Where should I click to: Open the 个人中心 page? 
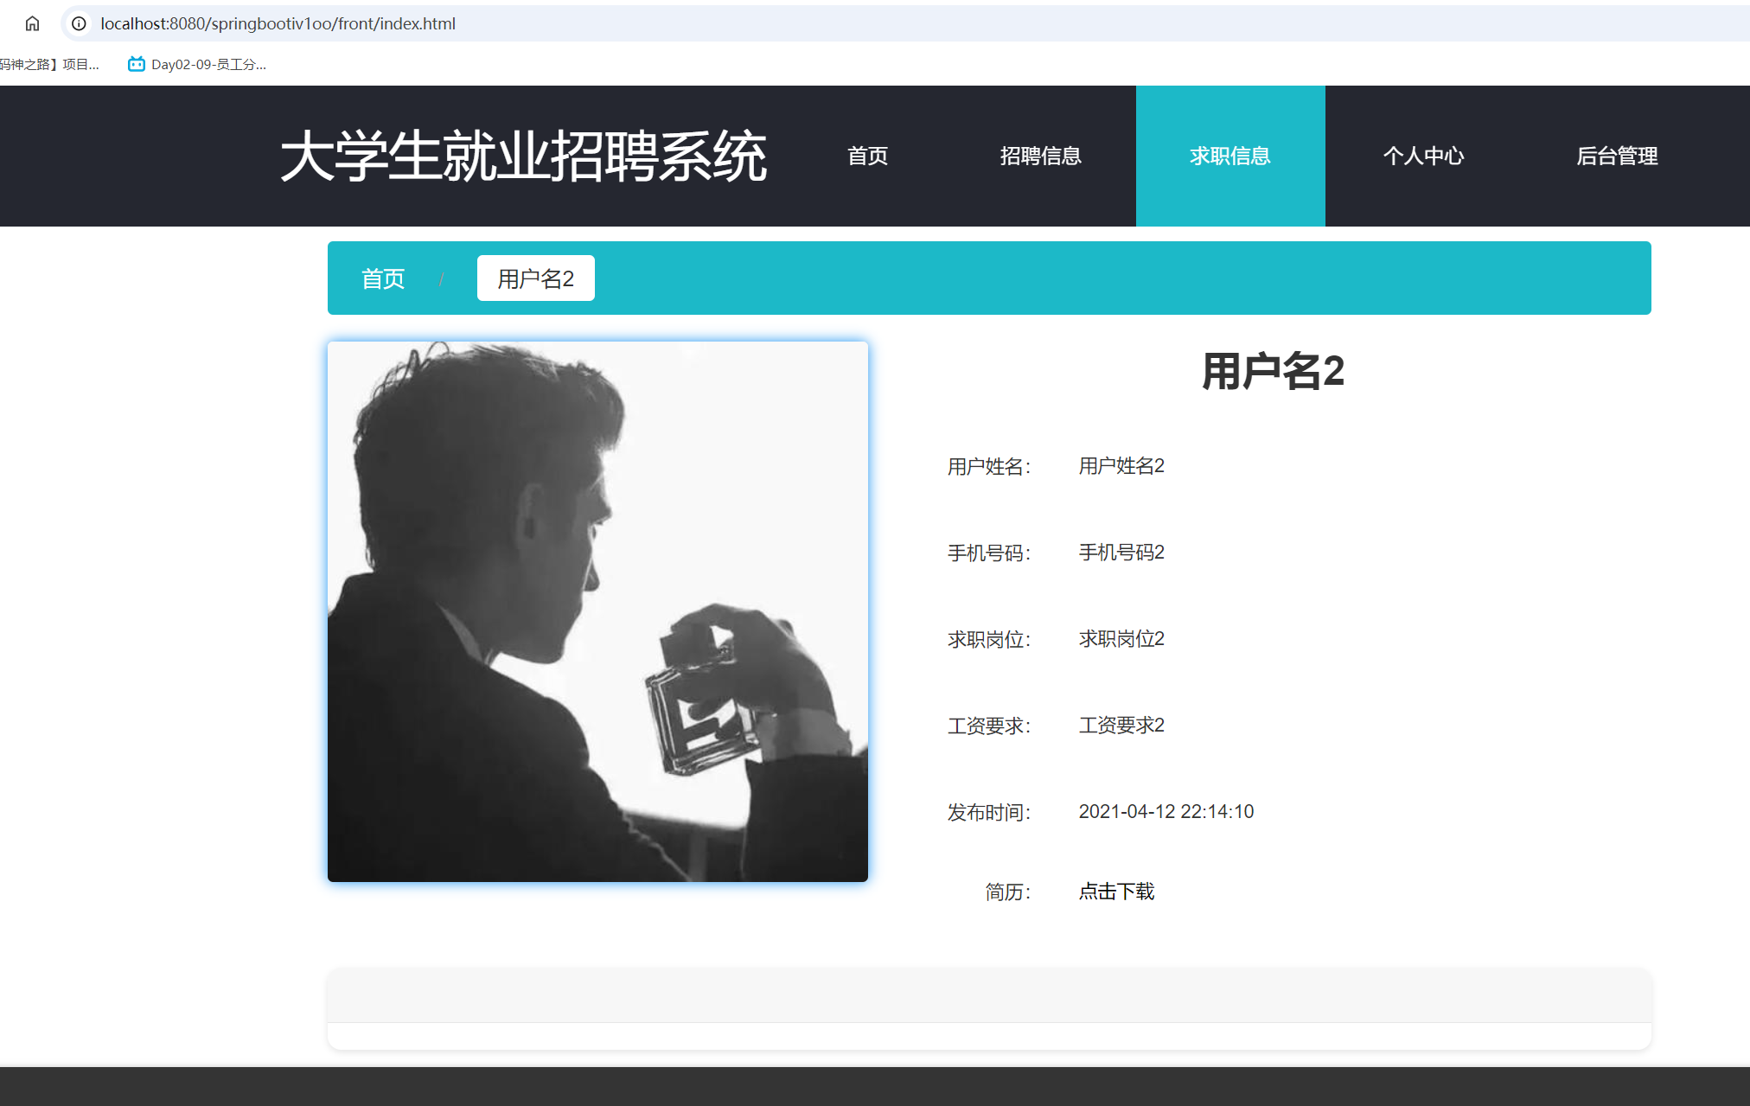click(1423, 156)
